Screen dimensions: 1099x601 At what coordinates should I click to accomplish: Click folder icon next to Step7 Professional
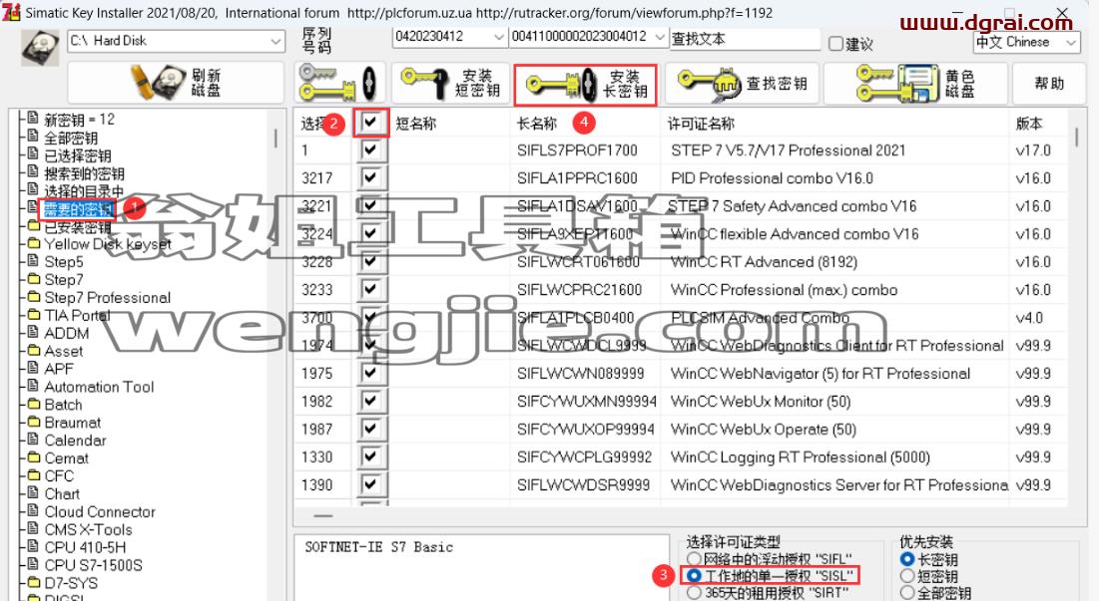(33, 297)
